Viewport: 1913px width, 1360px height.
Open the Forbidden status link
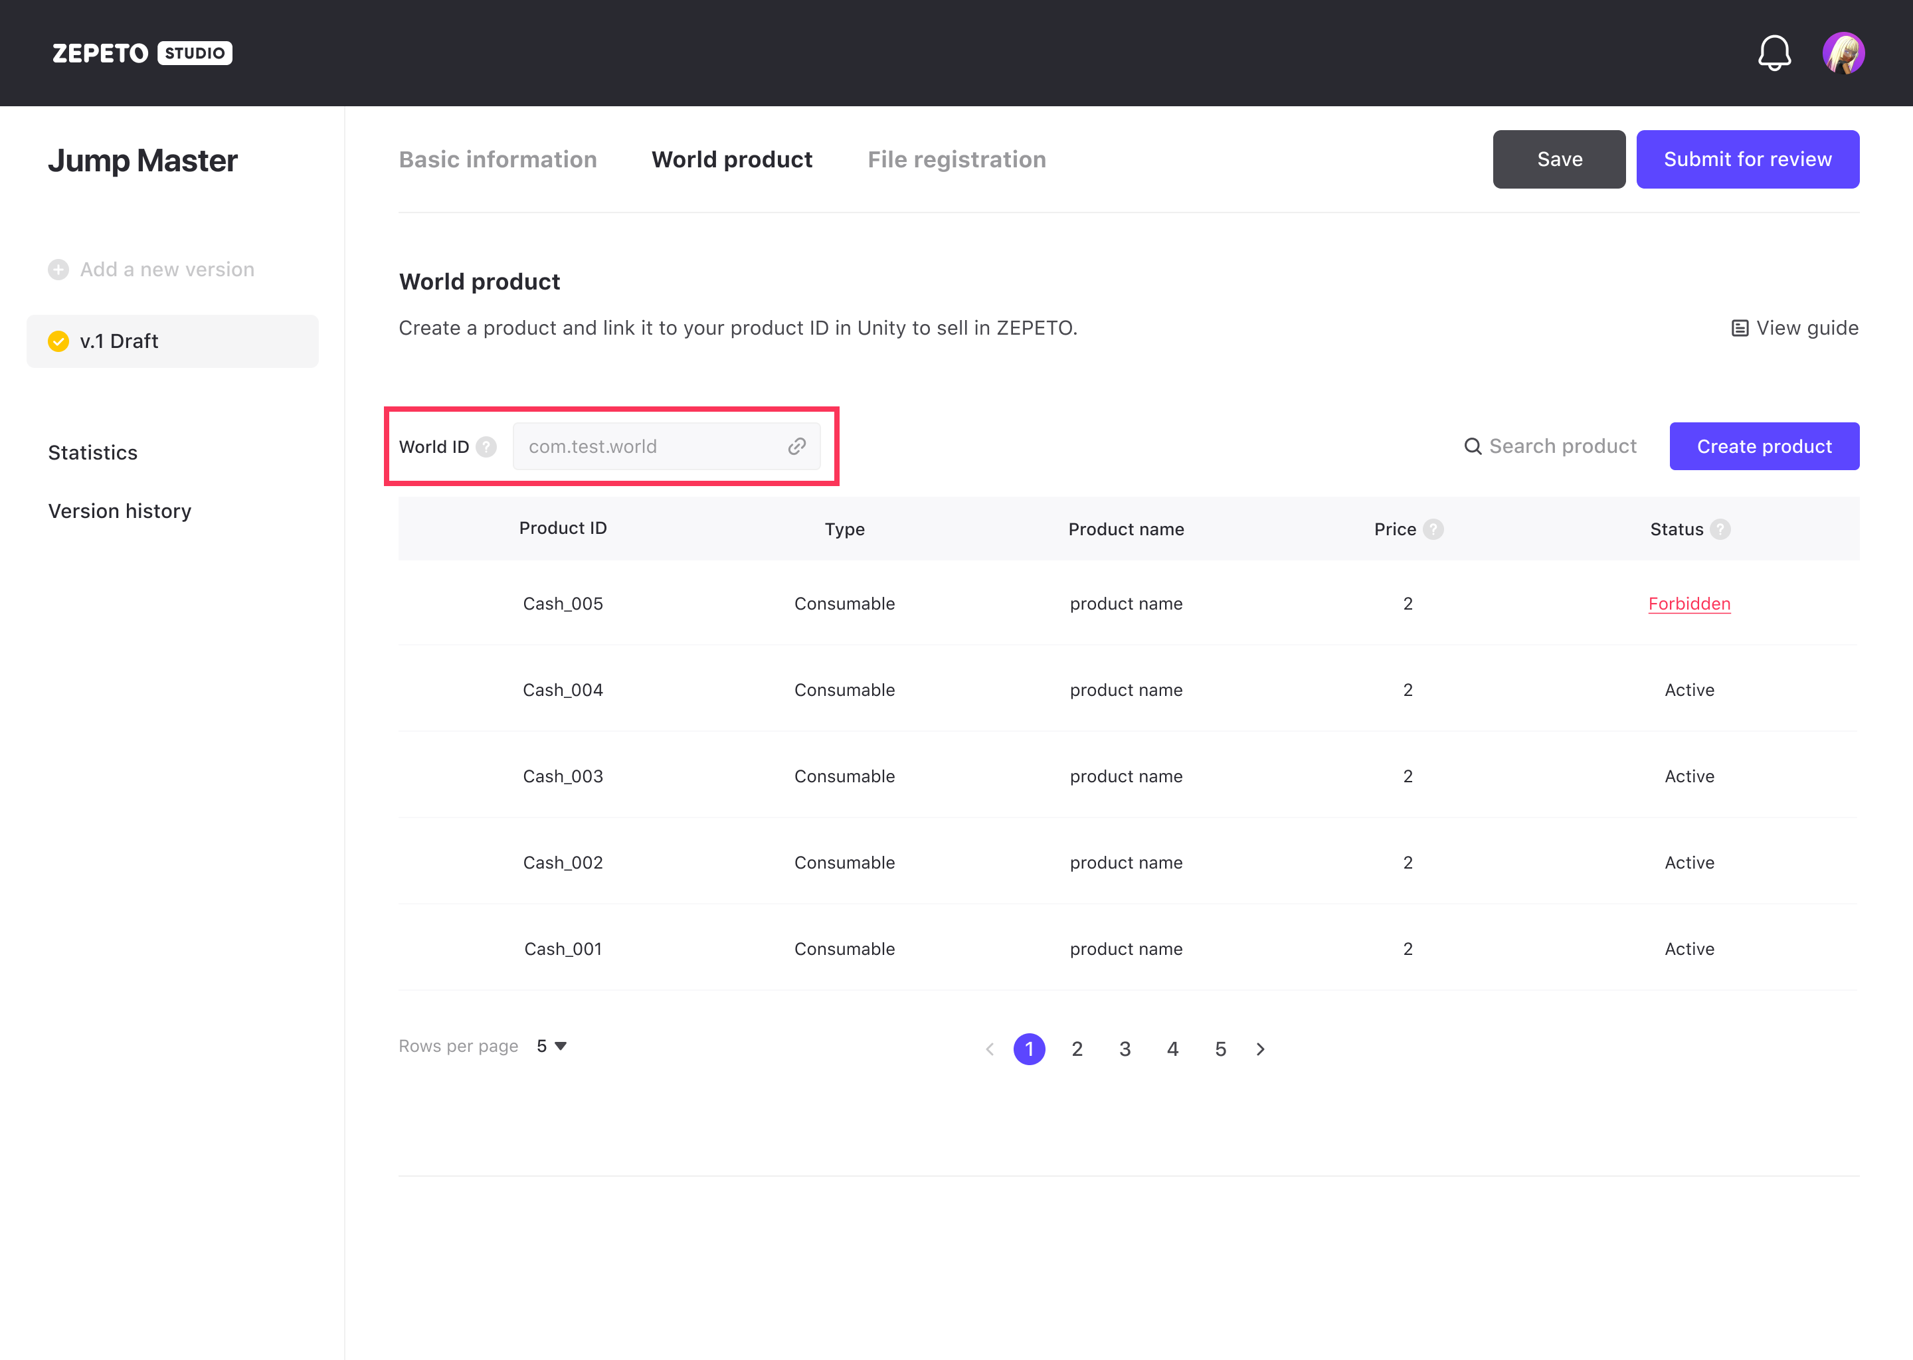click(x=1688, y=604)
